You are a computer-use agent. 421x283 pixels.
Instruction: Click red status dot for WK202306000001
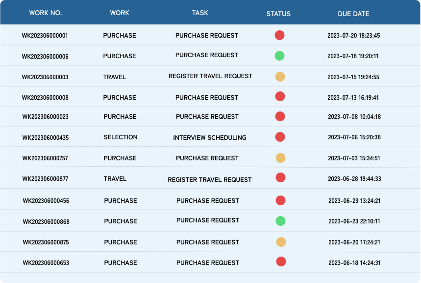[x=279, y=35]
